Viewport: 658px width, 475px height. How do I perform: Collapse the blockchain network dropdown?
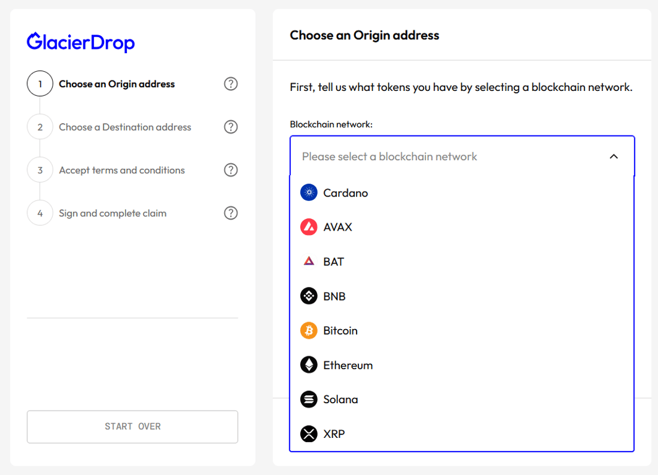click(x=613, y=156)
